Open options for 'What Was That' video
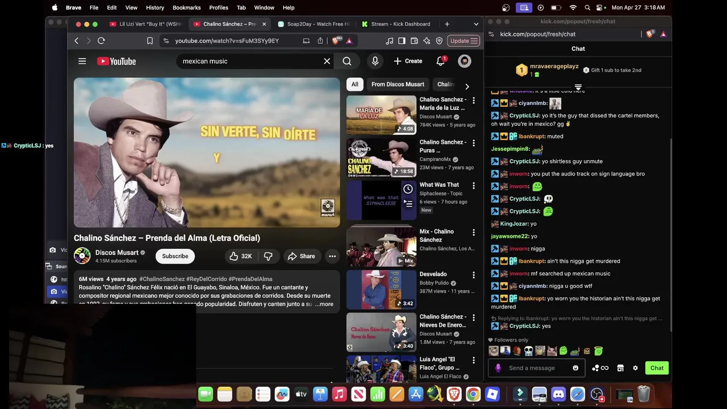Screen dimensions: 727x409 [x=473, y=185]
